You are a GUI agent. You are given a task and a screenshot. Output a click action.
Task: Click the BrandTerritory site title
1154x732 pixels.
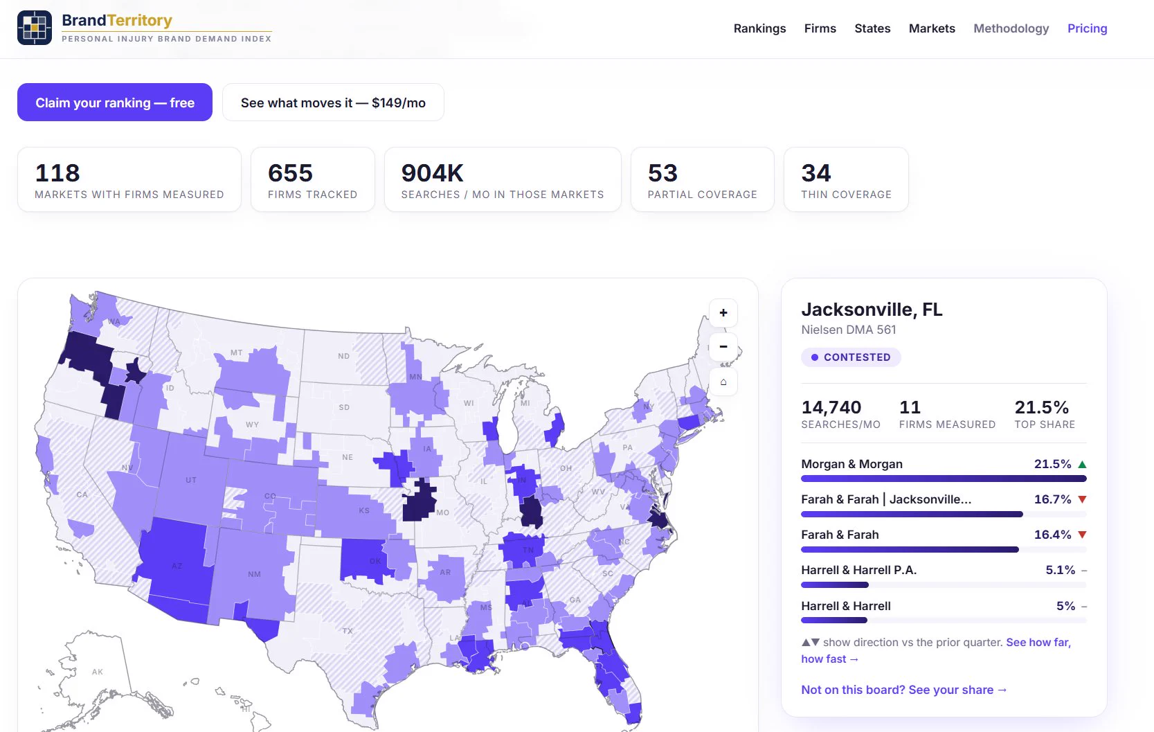[117, 20]
